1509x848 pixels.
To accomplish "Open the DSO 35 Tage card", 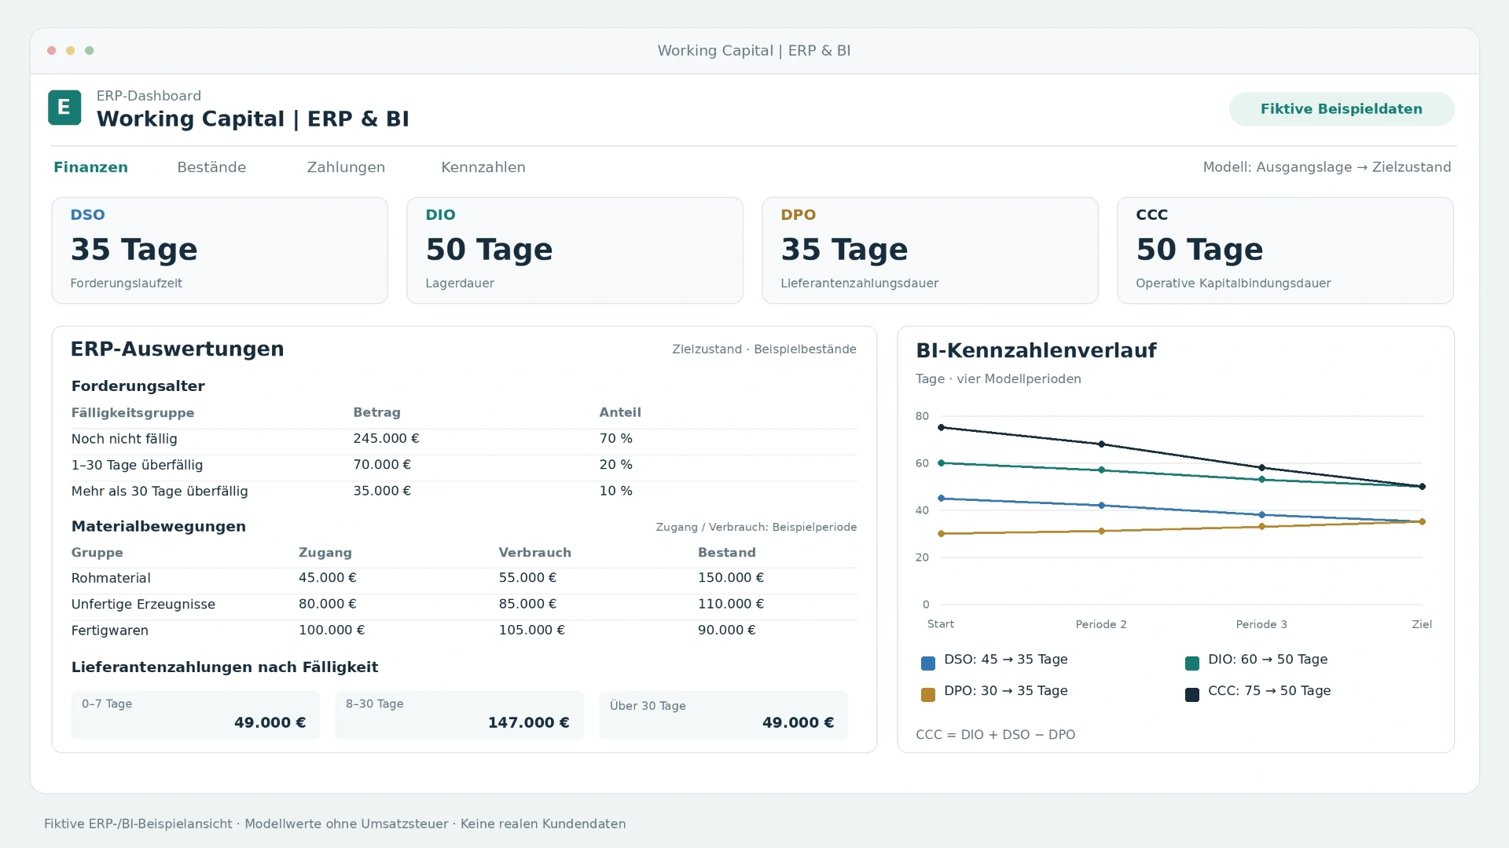I will (x=219, y=250).
